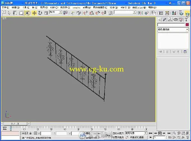
Task: Click Go to Start playback control
Action: pyautogui.click(x=150, y=133)
